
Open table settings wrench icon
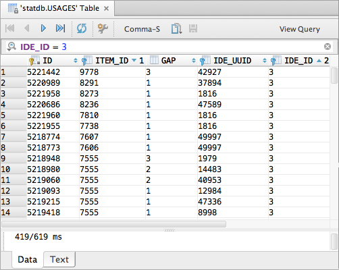(x=103, y=28)
